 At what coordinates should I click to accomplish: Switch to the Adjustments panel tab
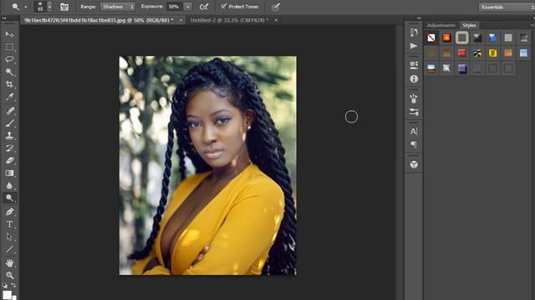(441, 25)
